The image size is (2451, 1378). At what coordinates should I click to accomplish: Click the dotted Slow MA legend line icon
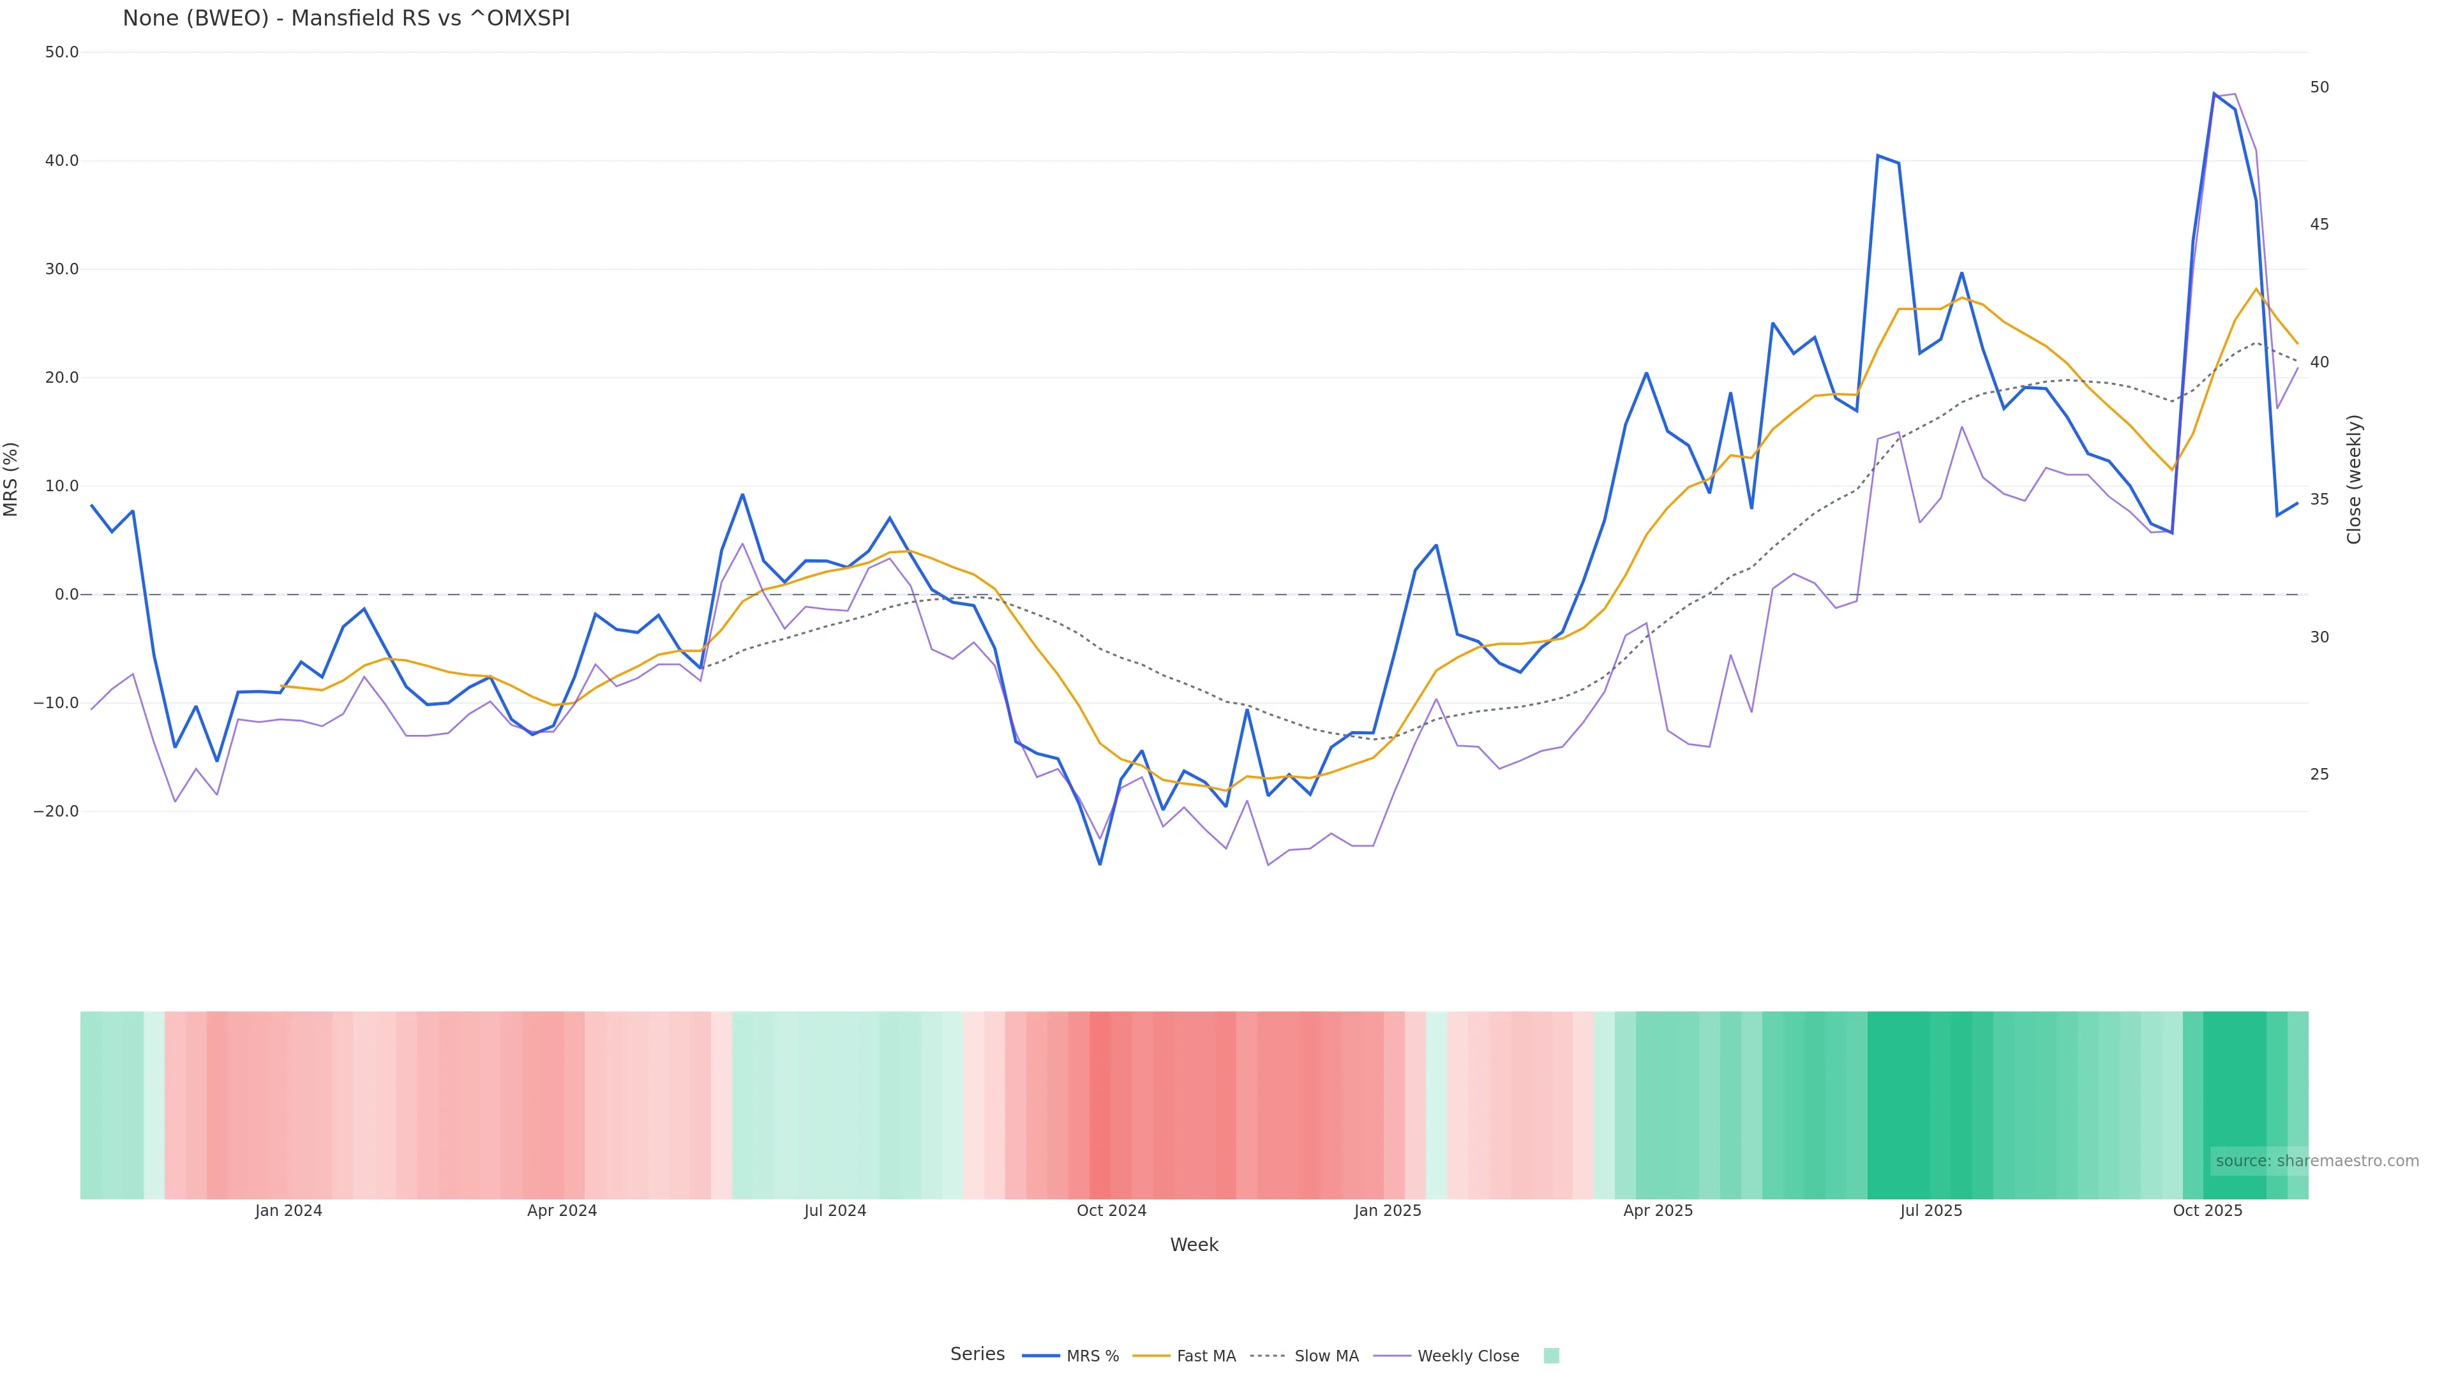1268,1356
